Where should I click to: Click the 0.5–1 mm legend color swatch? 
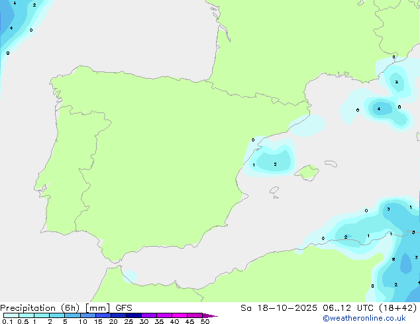click(x=26, y=315)
